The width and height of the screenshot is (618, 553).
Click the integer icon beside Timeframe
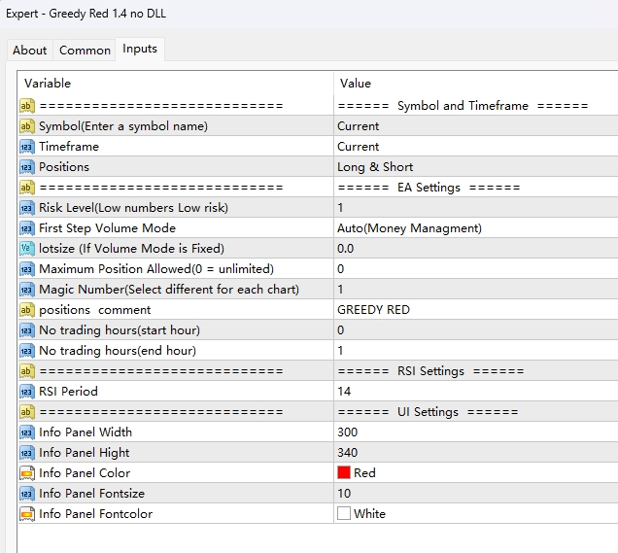click(x=27, y=147)
